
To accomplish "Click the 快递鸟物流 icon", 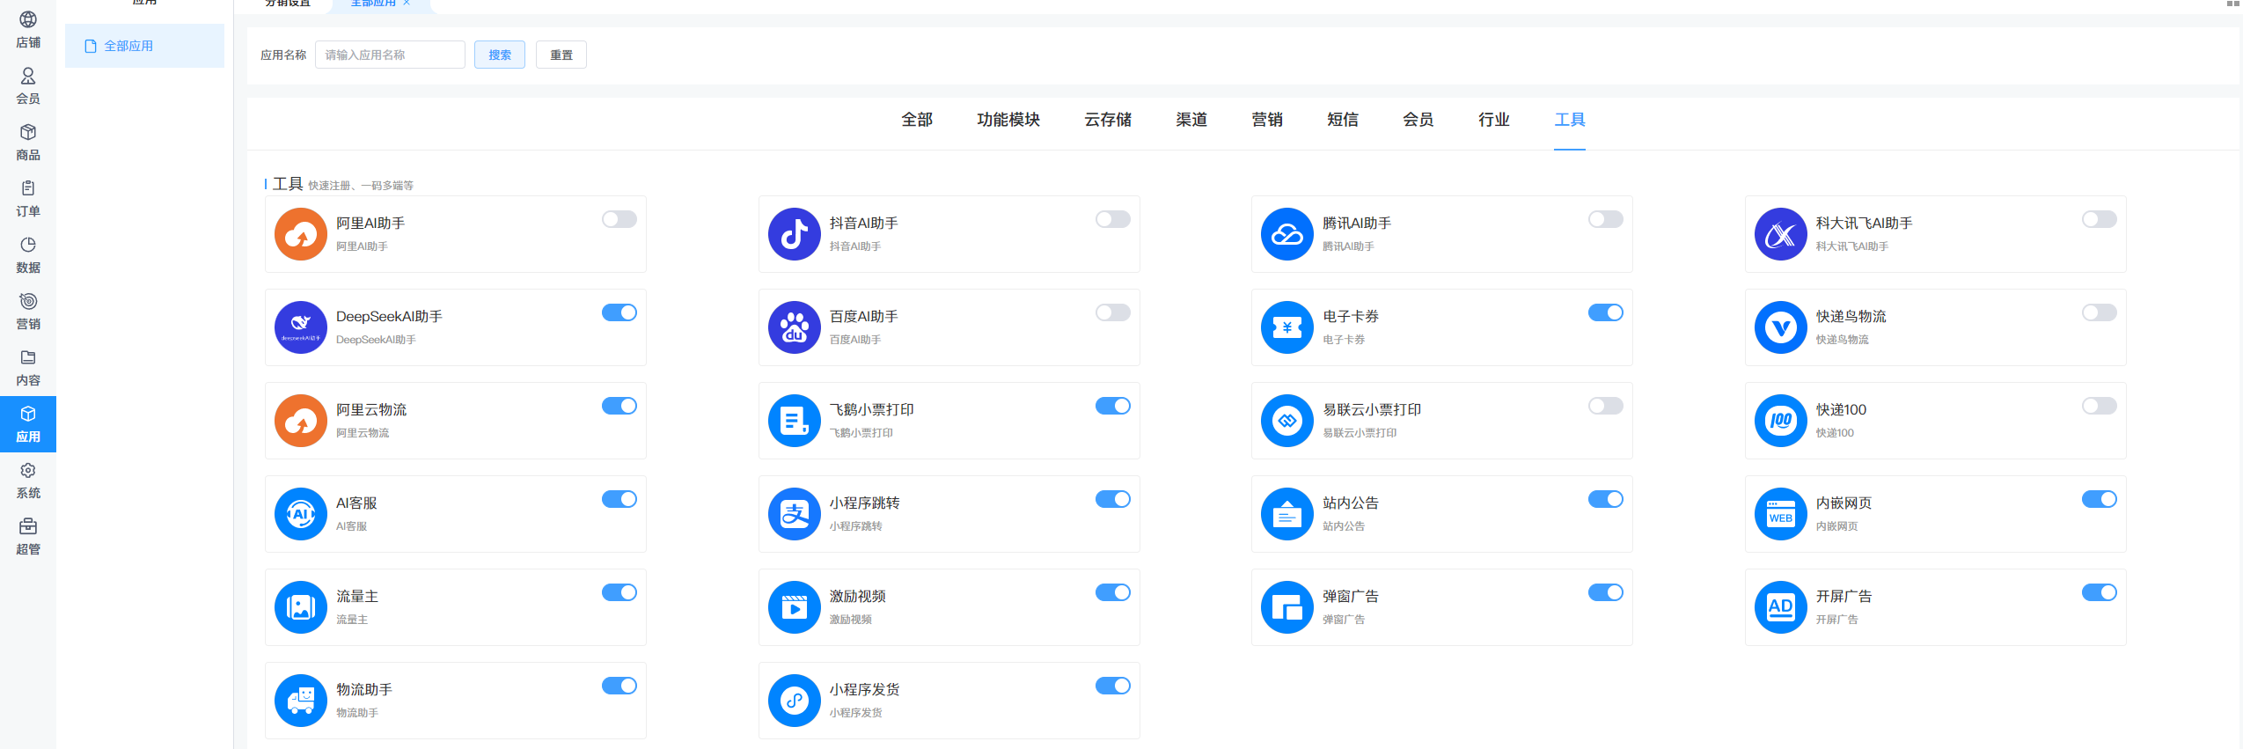I will tap(1781, 327).
